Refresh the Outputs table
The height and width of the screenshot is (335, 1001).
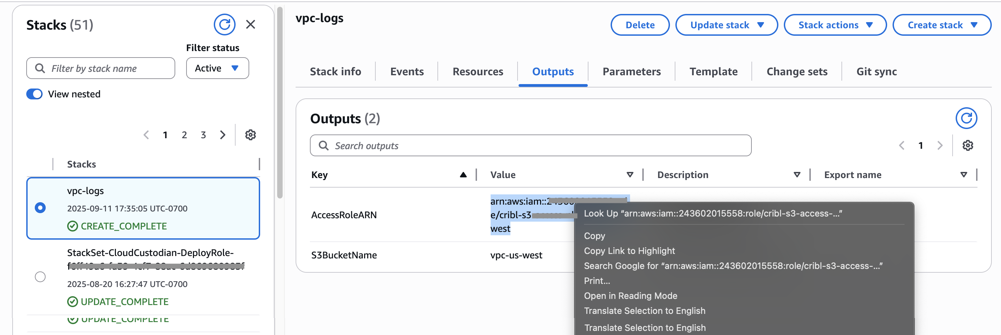point(967,117)
